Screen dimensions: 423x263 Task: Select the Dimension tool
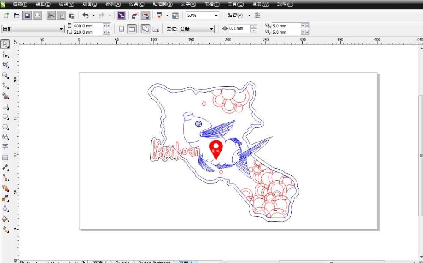coord(5,168)
